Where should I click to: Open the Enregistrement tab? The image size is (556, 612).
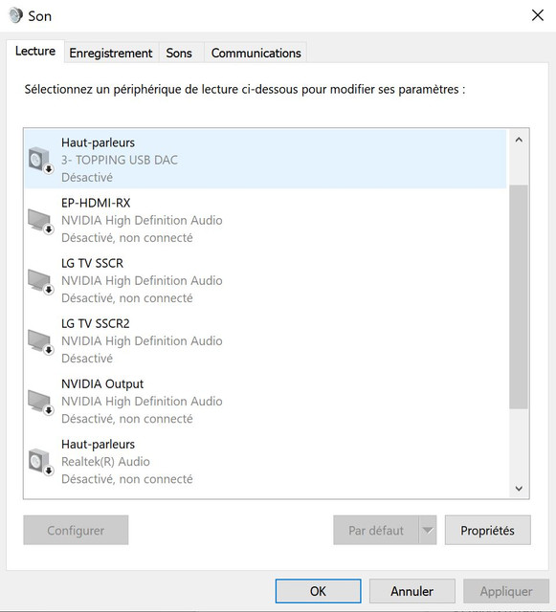(x=111, y=54)
